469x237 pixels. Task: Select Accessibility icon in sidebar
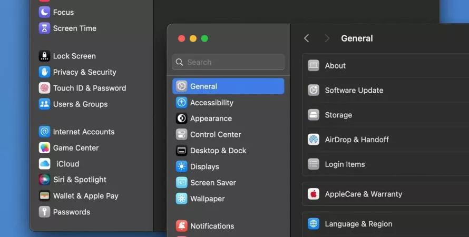182,103
